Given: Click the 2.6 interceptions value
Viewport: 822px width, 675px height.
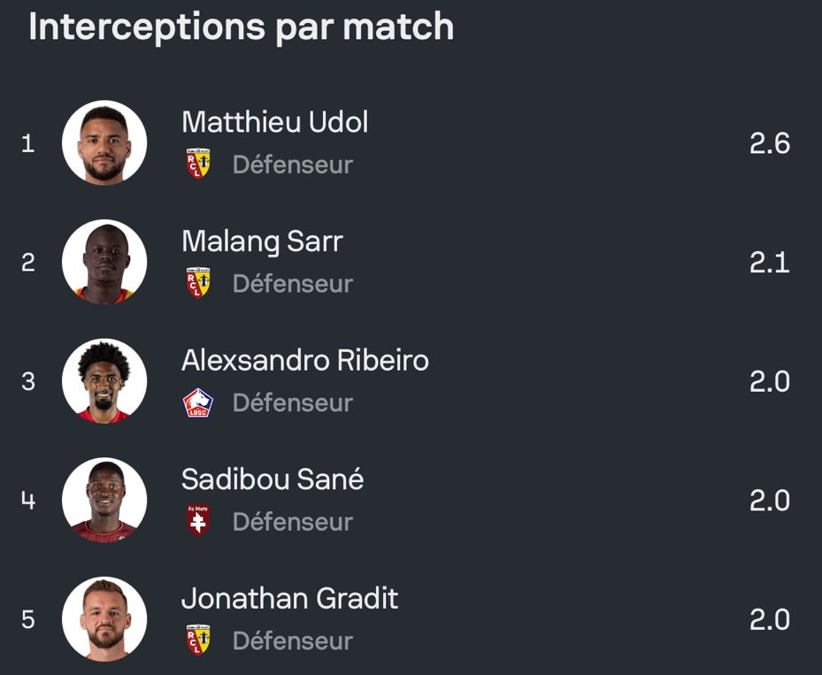Looking at the screenshot, I should point(769,143).
